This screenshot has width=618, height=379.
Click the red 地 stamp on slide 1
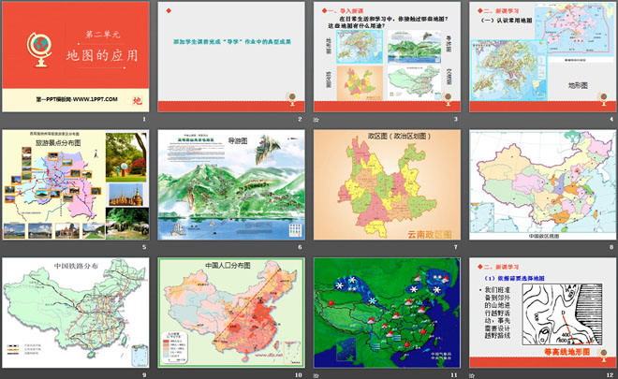[x=137, y=100]
